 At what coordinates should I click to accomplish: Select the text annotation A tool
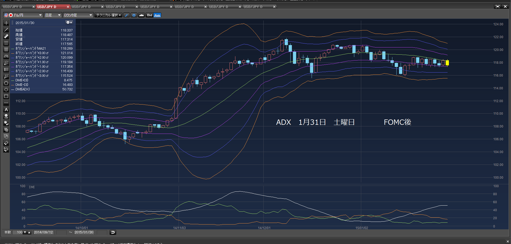tap(6, 110)
